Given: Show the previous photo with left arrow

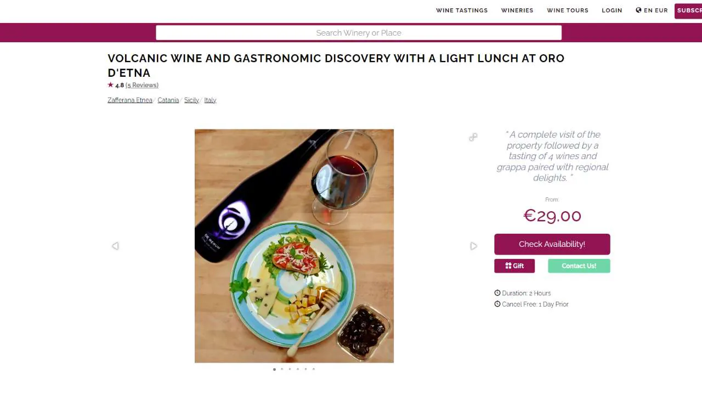Looking at the screenshot, I should point(115,246).
